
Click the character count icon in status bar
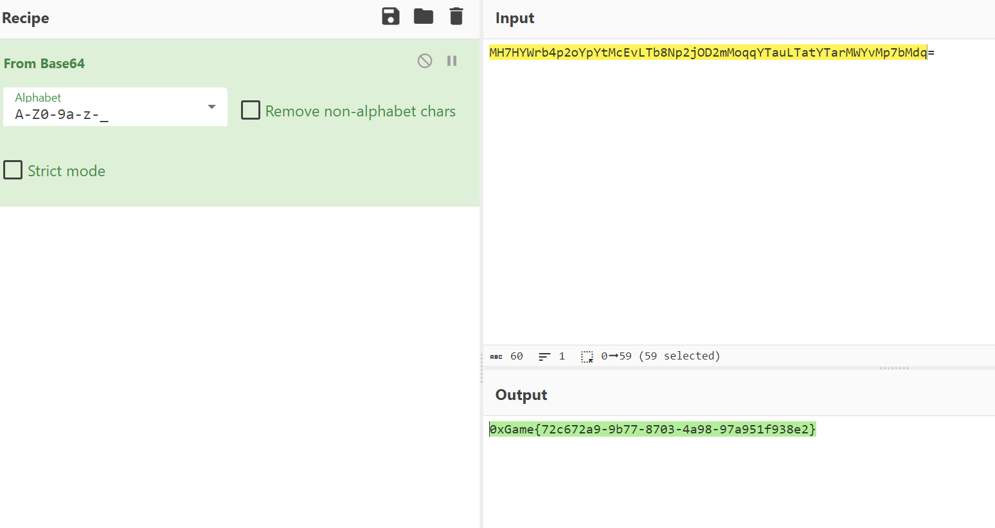[x=496, y=356]
